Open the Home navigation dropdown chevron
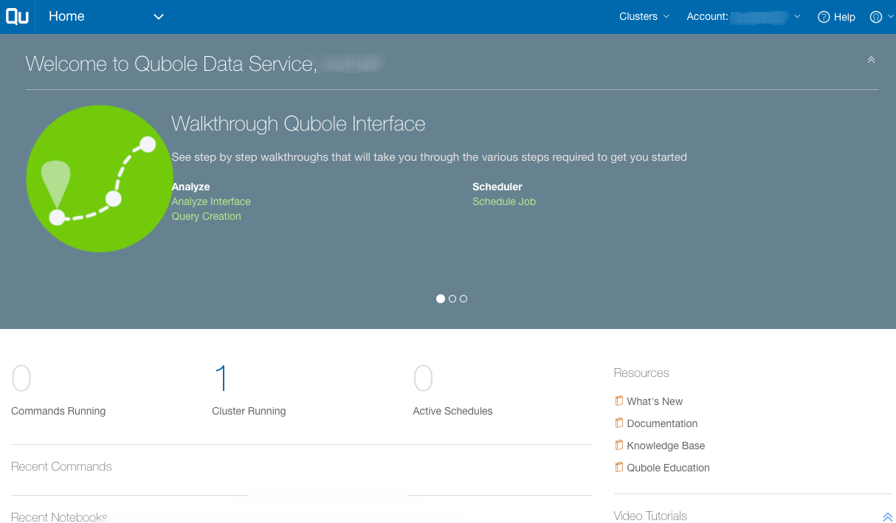Viewport: 896px width, 523px height. pyautogui.click(x=159, y=17)
